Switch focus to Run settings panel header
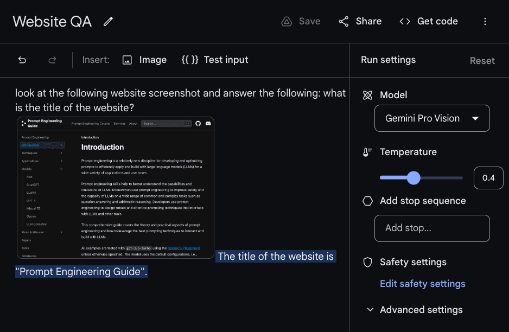 [388, 60]
